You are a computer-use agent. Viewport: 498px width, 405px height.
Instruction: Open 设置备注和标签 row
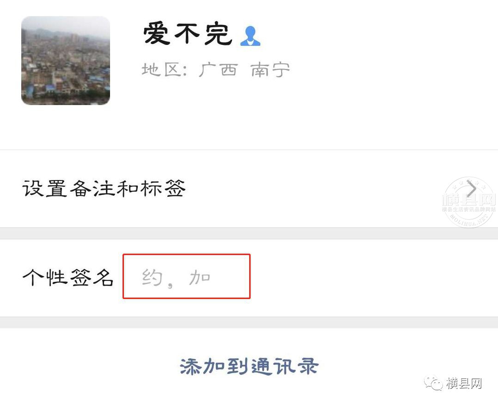(249, 188)
